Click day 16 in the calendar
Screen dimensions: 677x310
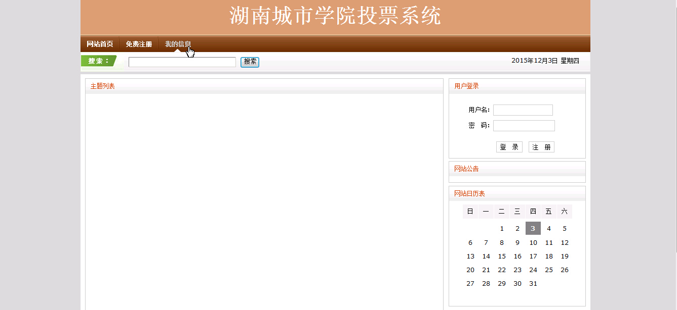click(517, 256)
